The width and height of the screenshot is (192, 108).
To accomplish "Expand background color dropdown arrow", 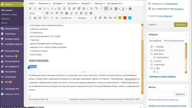I will [119, 9].
